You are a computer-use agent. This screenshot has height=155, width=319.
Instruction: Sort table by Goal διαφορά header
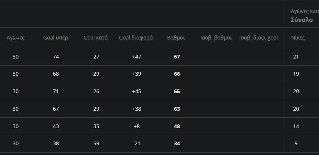[x=136, y=38]
